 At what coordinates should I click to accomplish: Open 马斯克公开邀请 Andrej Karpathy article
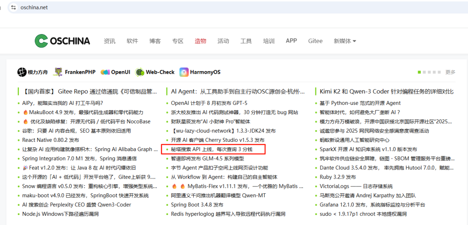click(368, 196)
